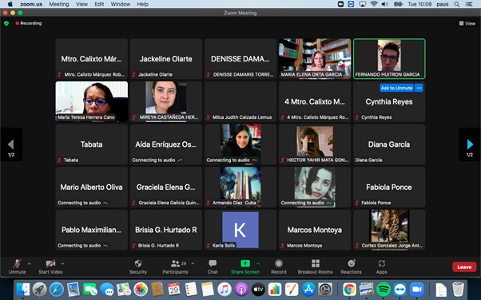The width and height of the screenshot is (481, 300).
Task: Open FaceTime from the Dock
Action: [x=90, y=290]
